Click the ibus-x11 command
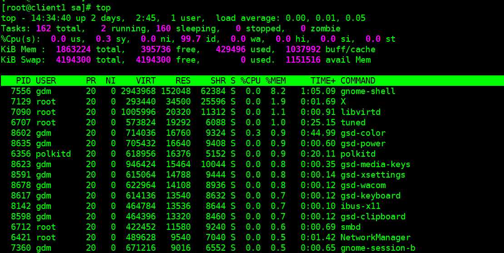 (361, 206)
